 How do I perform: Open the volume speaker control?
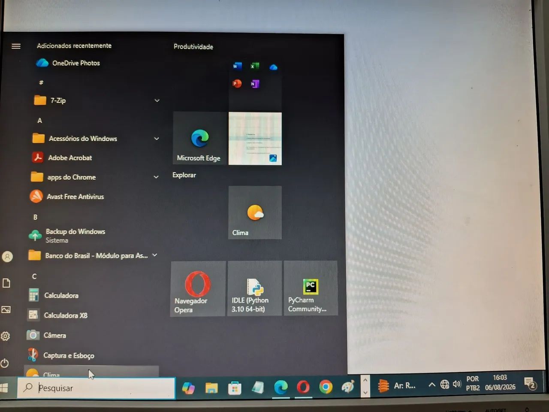[457, 384]
